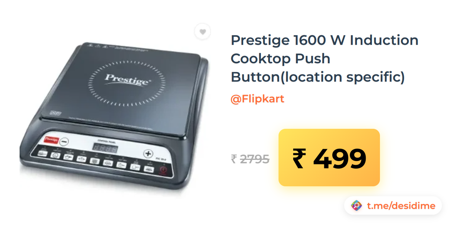Click the rupee symbol in the yellow price box
The image size is (461, 230).
click(299, 158)
